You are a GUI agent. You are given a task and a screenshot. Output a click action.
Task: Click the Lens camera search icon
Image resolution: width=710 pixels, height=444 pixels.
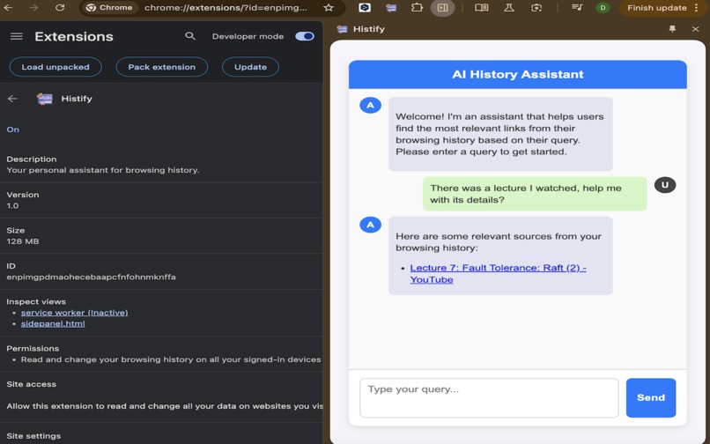click(536, 8)
